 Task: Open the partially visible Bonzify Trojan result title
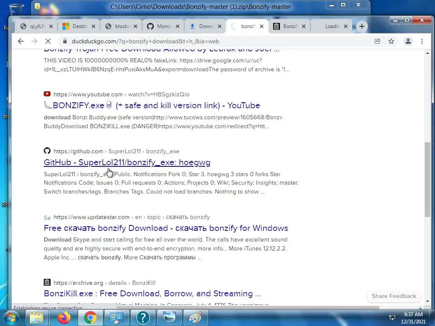[162, 51]
